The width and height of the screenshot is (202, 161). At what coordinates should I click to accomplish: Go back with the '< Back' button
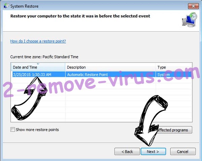click(127, 152)
